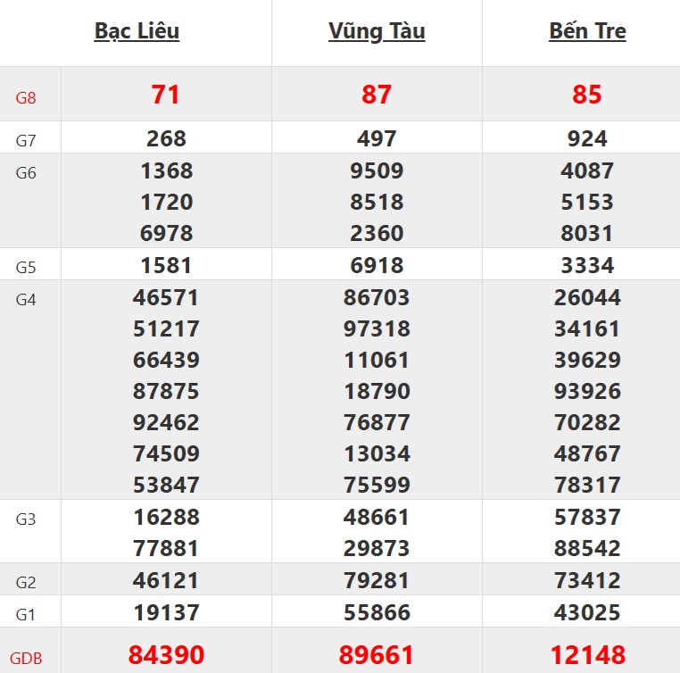Open the Vũng Tàu province link
Screen dimensions: 680x673
click(377, 31)
